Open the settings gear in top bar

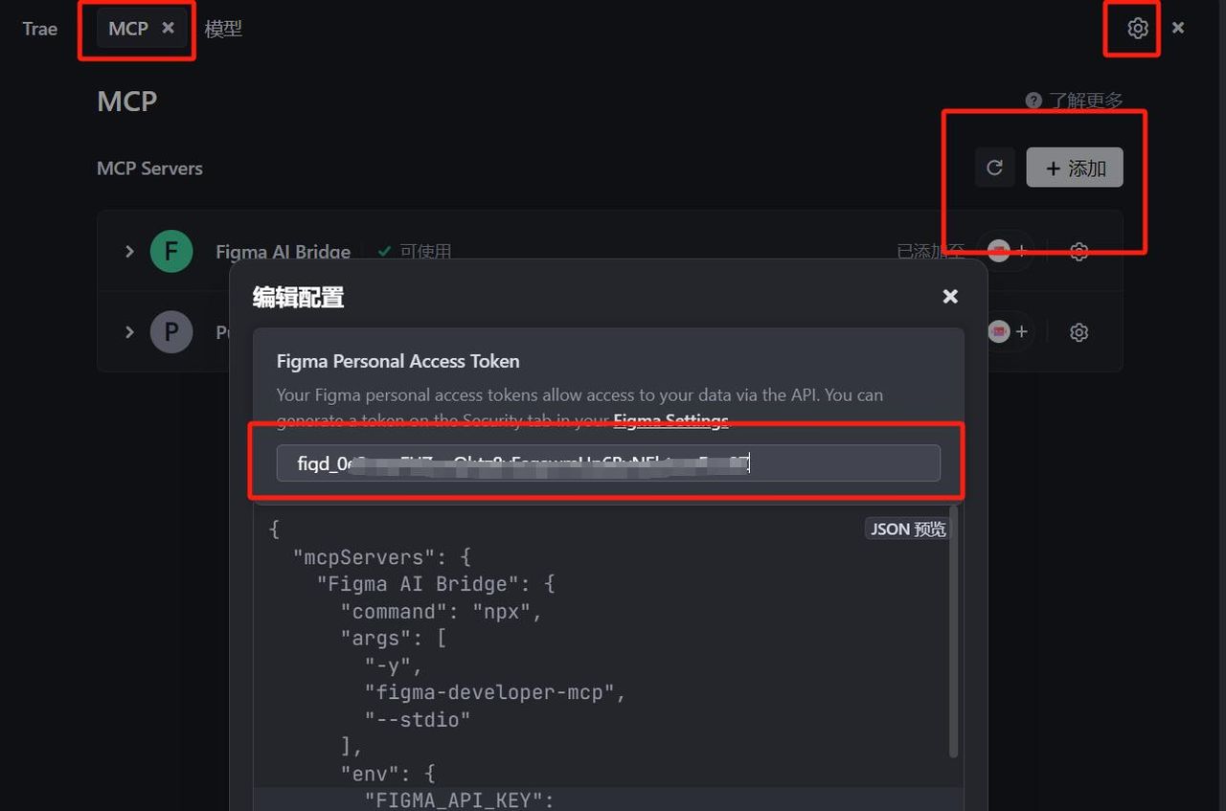pyautogui.click(x=1137, y=29)
